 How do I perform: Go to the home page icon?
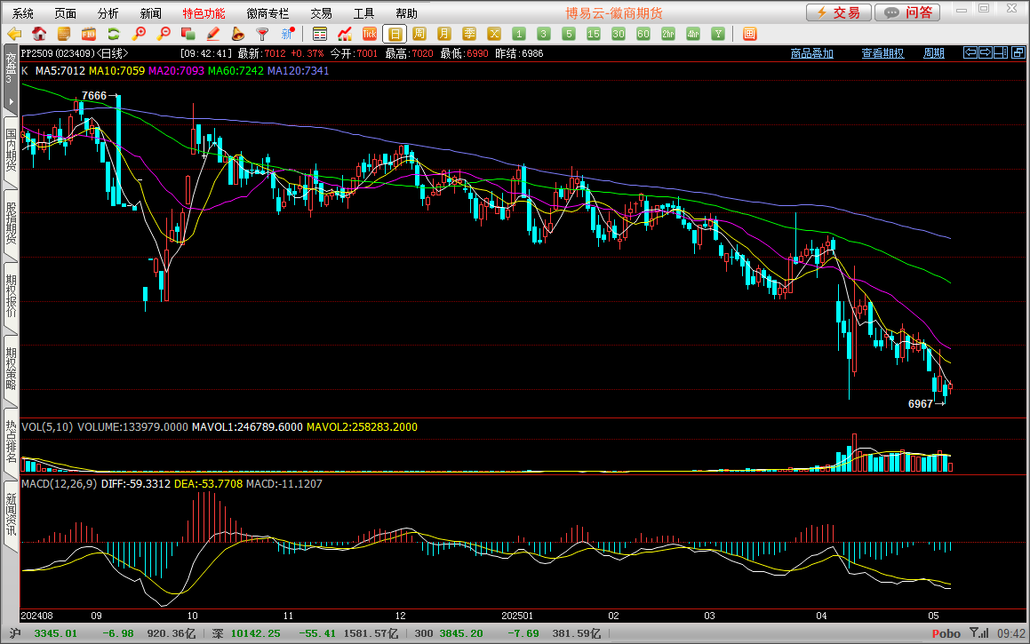point(39,34)
